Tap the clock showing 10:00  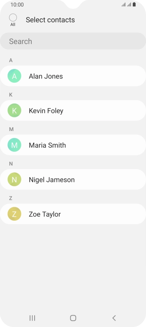tap(17, 4)
